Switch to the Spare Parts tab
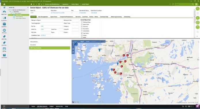This screenshot has width=200, height=109. (54, 17)
